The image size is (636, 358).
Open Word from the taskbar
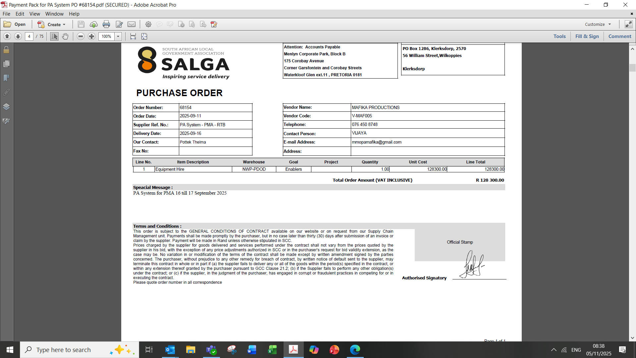[252, 350]
